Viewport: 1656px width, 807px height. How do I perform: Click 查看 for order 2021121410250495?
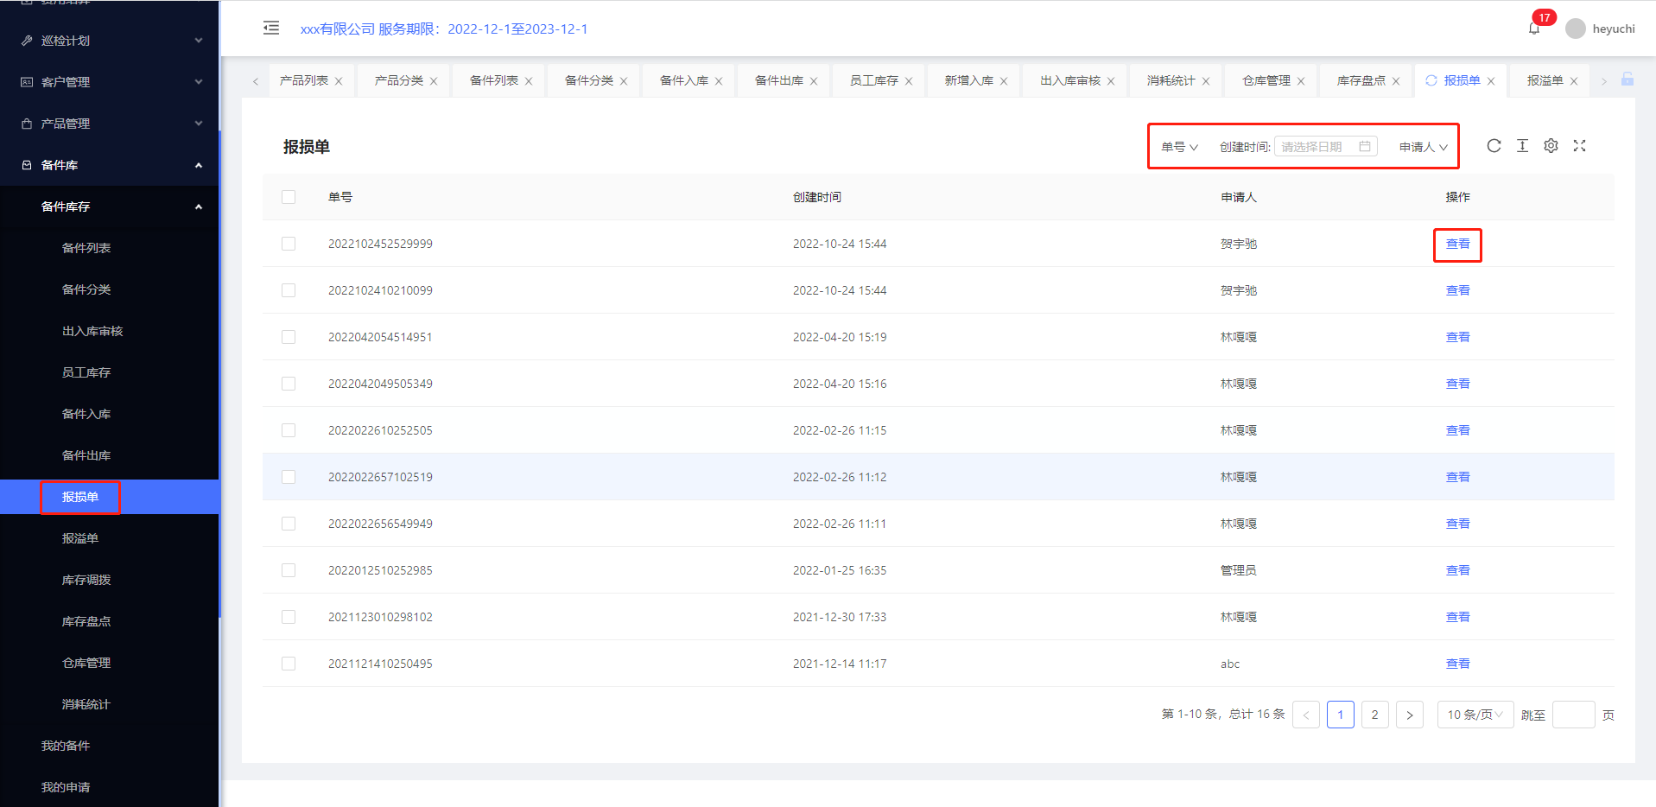[x=1457, y=664]
